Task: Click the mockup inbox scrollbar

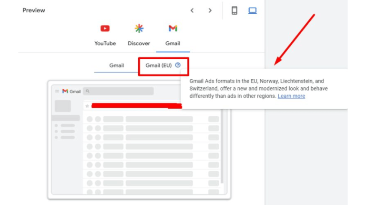Action: tap(222, 146)
